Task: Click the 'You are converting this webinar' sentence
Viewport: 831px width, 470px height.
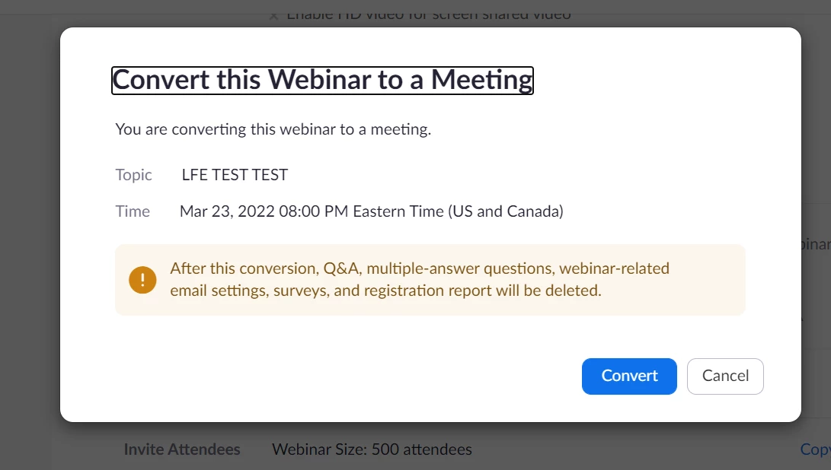Action: tap(273, 129)
